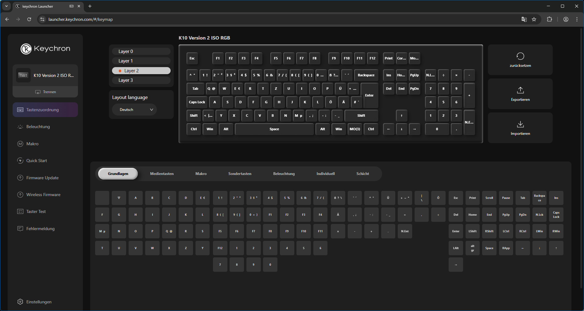
Task: Click the zurücksetzen reset icon
Action: pyautogui.click(x=520, y=56)
